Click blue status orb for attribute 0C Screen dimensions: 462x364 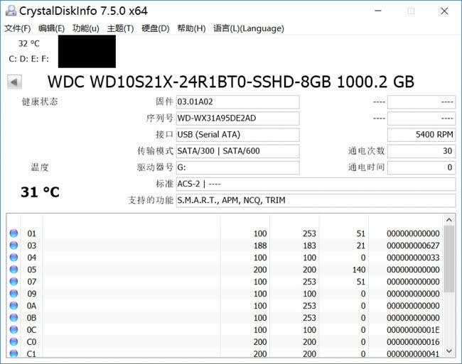coord(14,330)
